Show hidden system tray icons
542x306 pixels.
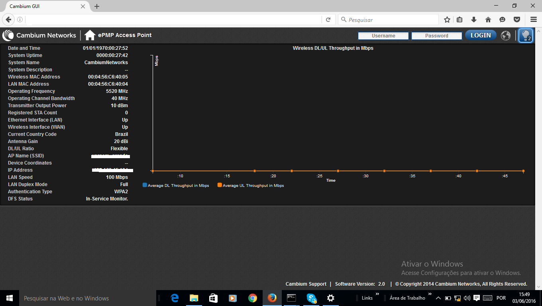click(x=438, y=298)
